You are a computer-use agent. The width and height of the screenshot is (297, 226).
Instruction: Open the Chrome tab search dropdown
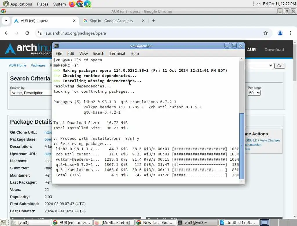click(6, 21)
